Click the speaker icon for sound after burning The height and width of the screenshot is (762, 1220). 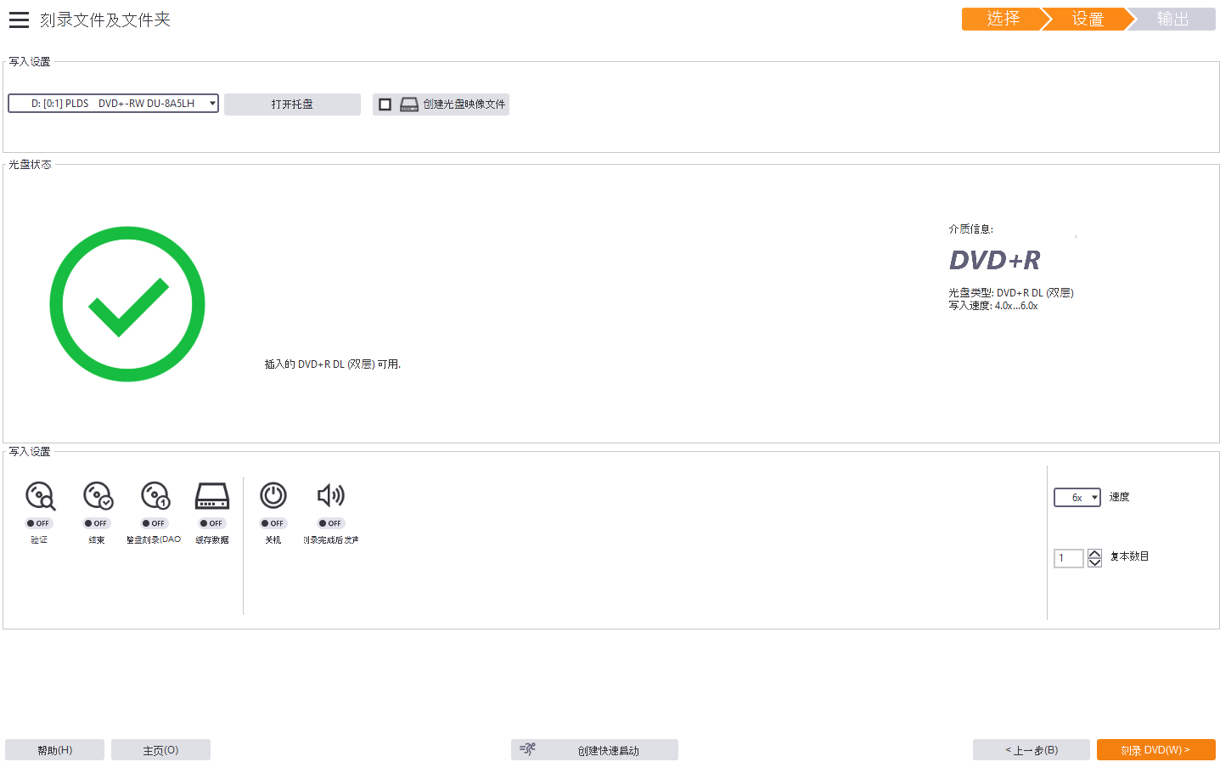pyautogui.click(x=330, y=495)
